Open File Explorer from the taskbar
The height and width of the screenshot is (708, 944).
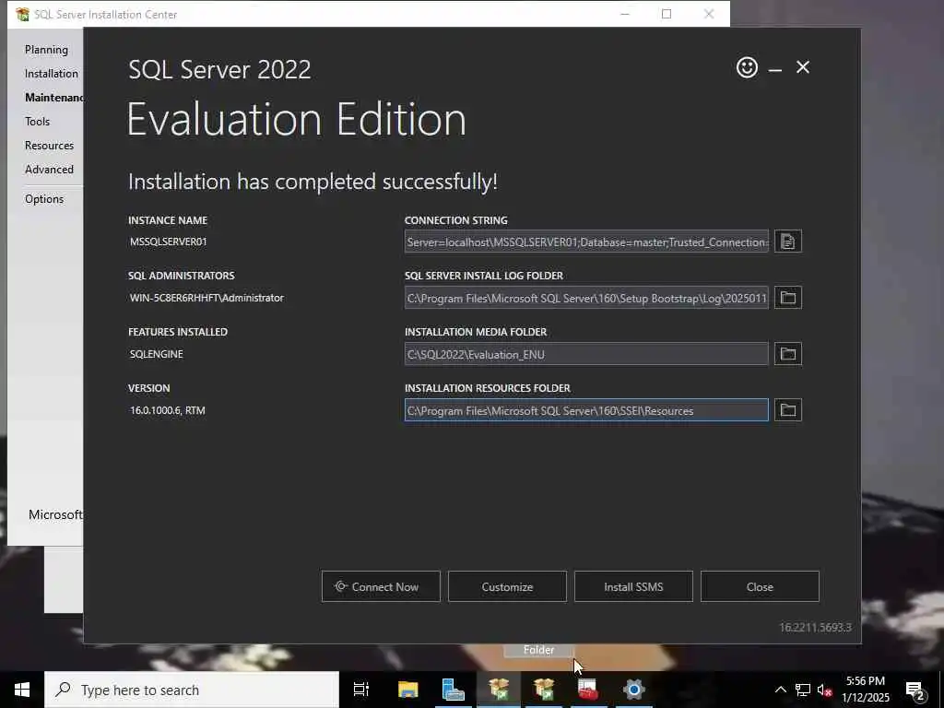coord(407,690)
